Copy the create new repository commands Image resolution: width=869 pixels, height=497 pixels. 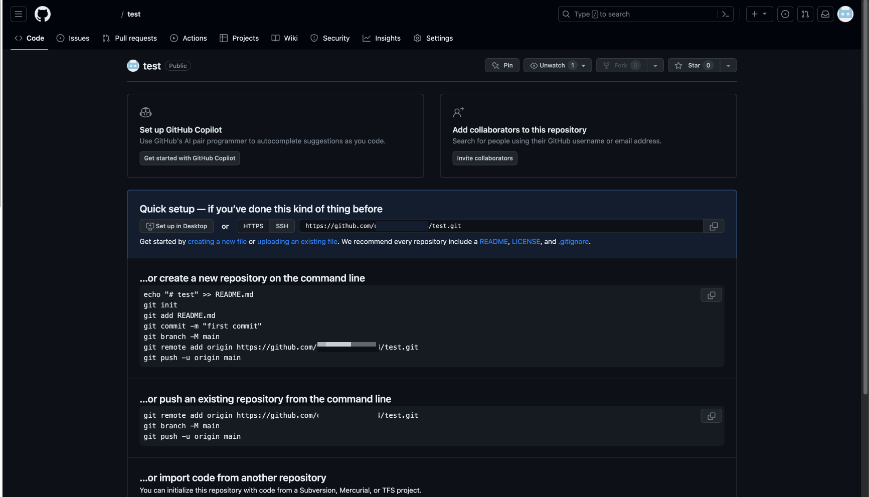click(711, 295)
